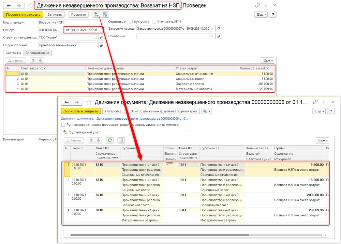
Task: Show Дт/Кт postings of the document
Action: pyautogui.click(x=96, y=15)
